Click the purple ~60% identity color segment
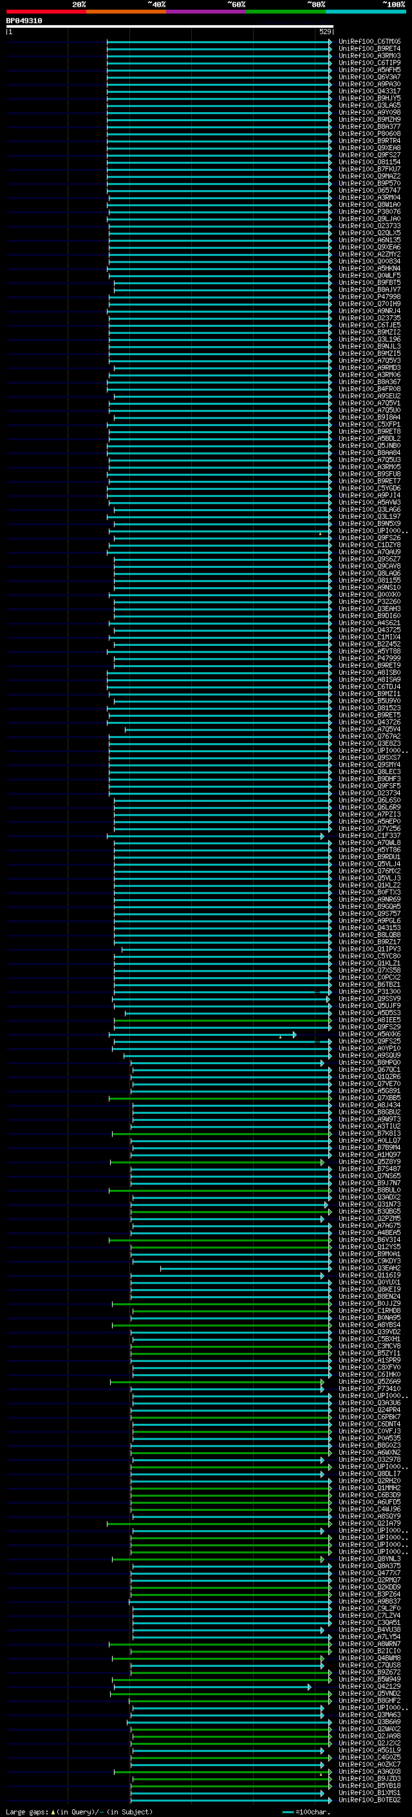 pos(207,12)
